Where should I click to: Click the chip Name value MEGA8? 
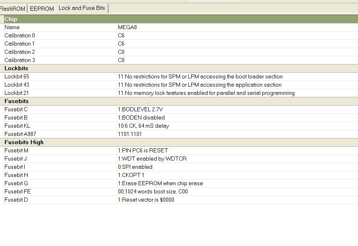(x=127, y=27)
